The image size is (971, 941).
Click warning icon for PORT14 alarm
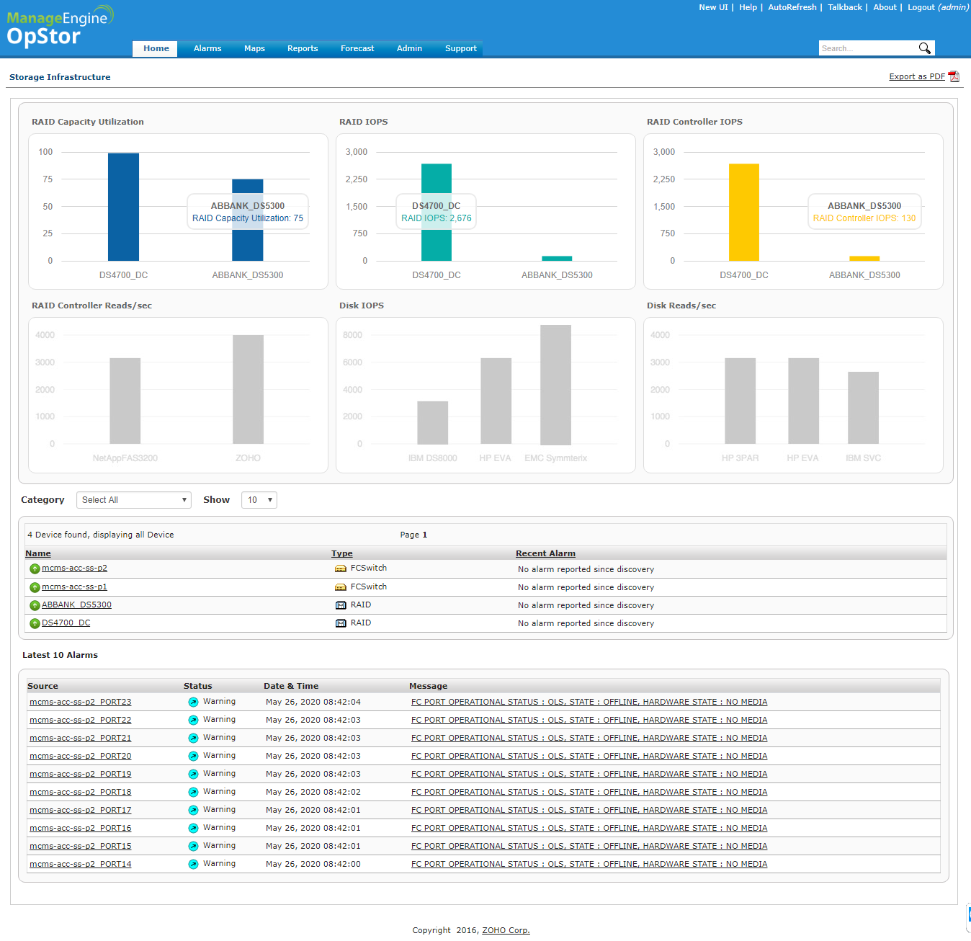click(x=193, y=864)
